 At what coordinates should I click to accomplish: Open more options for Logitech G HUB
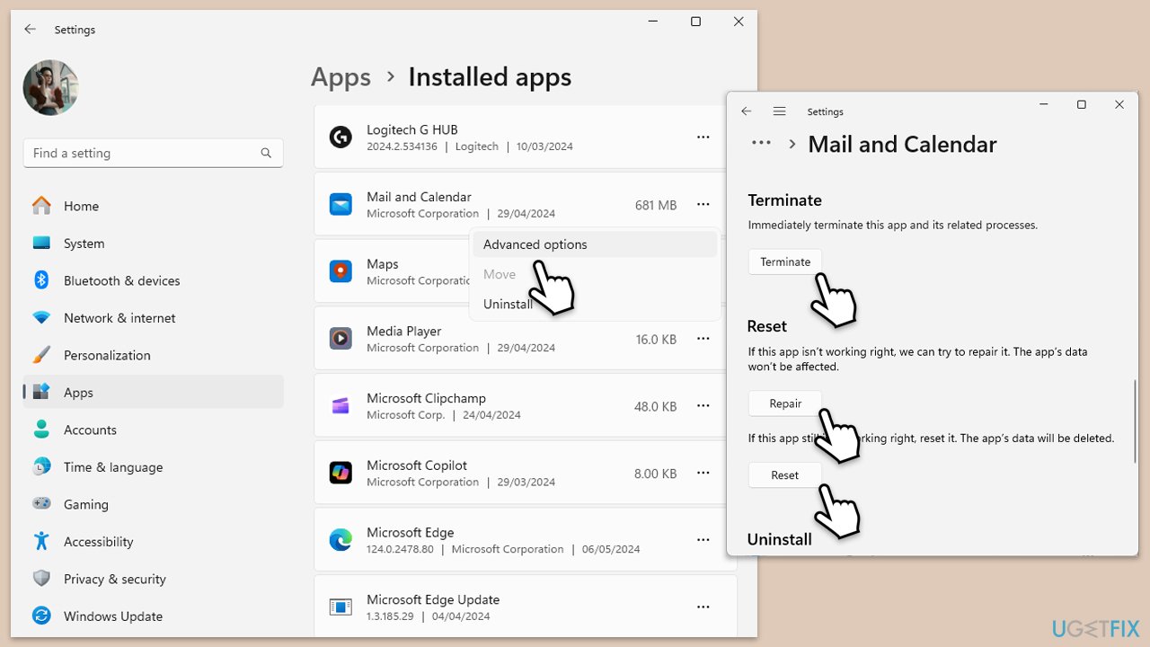pyautogui.click(x=703, y=137)
